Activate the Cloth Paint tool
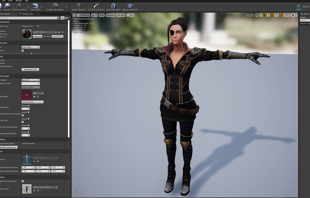Image resolution: width=310 pixels, height=198 pixels. pyautogui.click(x=96, y=6)
